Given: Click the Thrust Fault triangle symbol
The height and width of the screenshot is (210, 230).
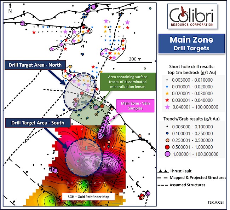Looking at the screenshot, I should pyautogui.click(x=163, y=171).
